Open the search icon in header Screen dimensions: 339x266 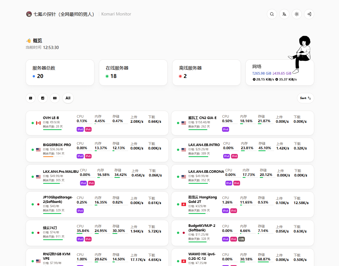272,14
